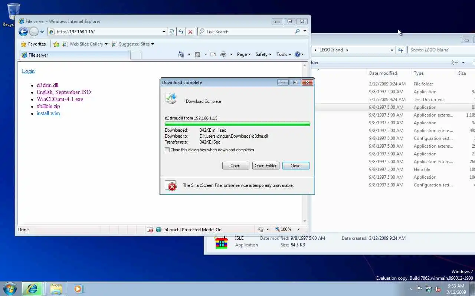
Task: Click Internet Explorer taskbar icon
Action: pyautogui.click(x=32, y=289)
